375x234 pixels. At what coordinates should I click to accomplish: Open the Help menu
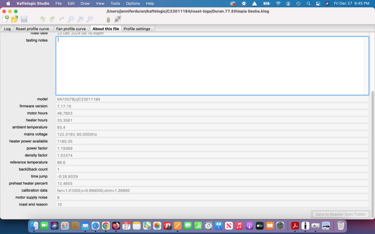(x=150, y=4)
